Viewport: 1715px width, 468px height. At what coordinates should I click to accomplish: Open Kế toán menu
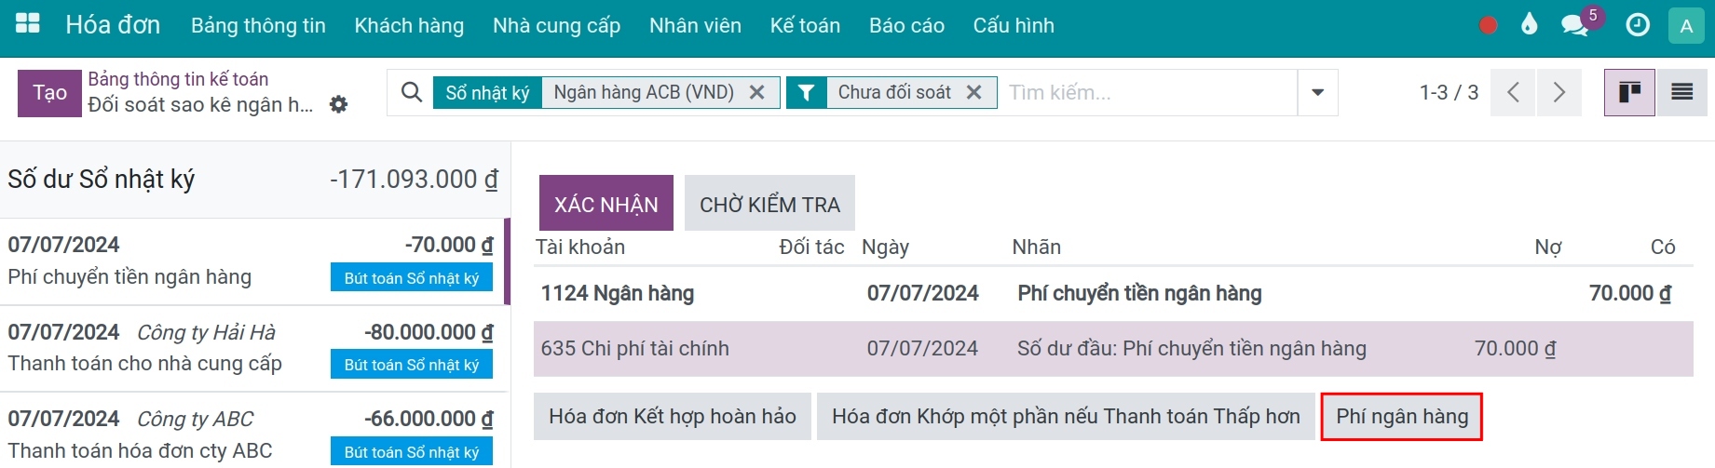coord(805,25)
